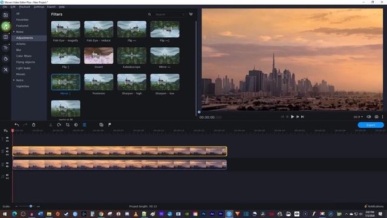Screen dimensions: 387x218
Task: Delete the selected clip with trash icon
Action: click(x=34, y=125)
